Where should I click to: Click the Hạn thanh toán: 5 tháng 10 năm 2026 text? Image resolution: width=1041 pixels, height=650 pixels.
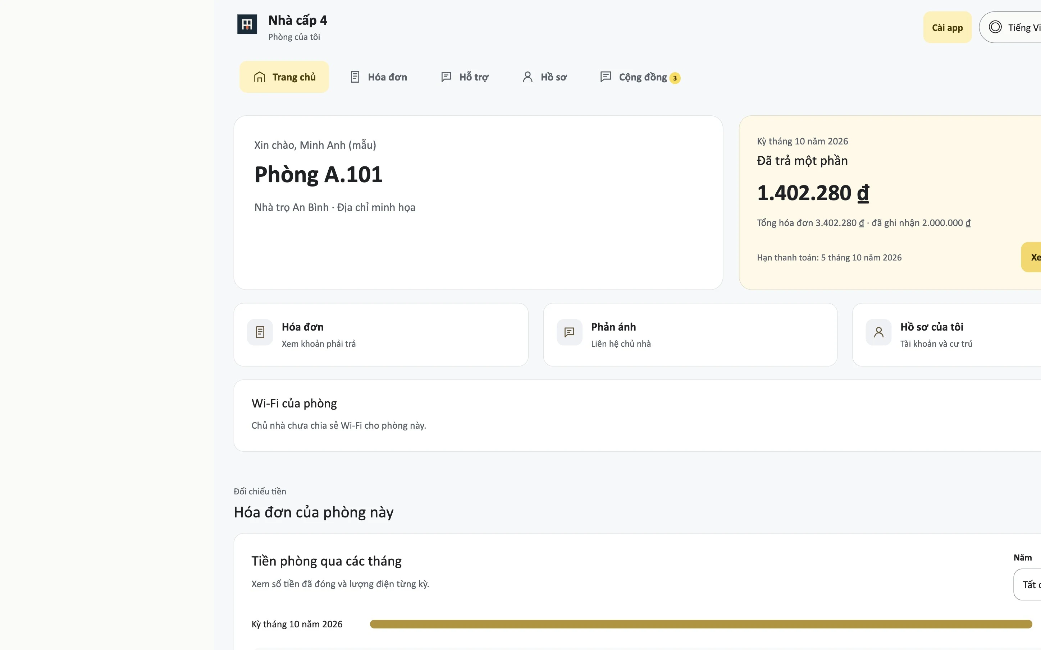829,258
